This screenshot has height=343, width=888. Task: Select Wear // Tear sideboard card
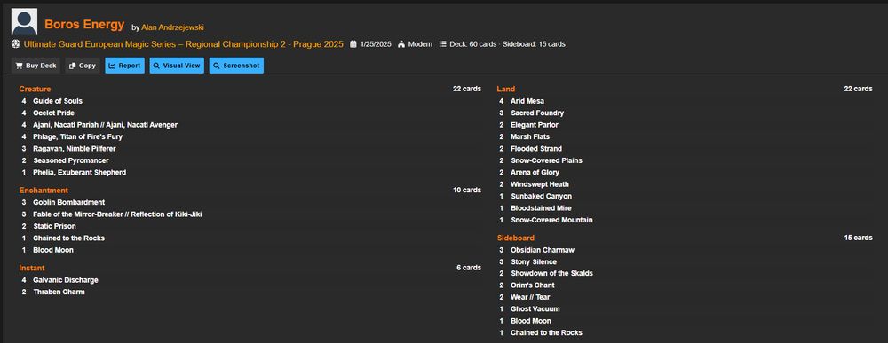coord(530,297)
